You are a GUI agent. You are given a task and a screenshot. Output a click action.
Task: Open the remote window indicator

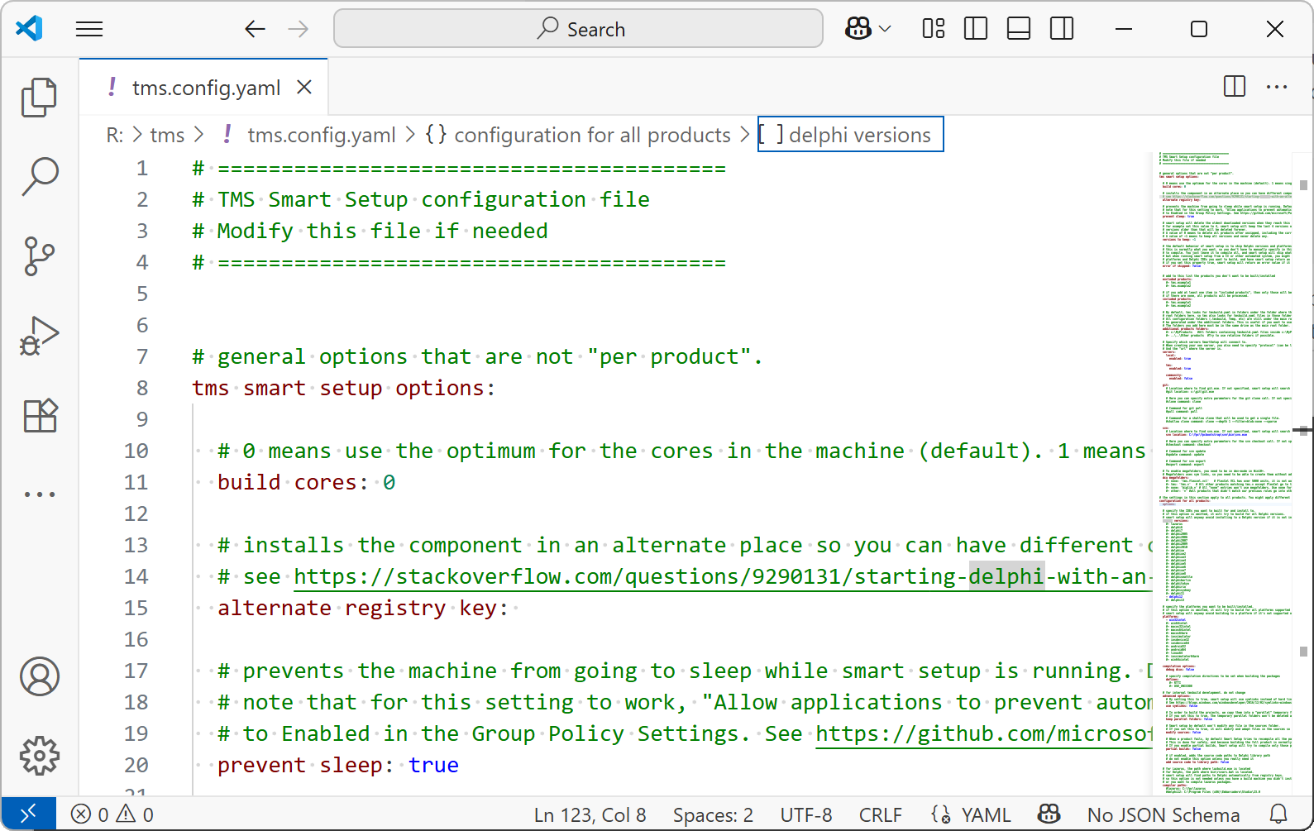(28, 814)
